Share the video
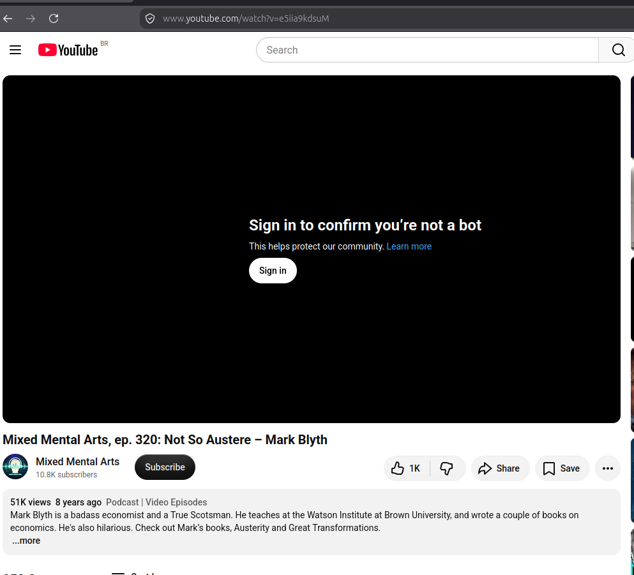This screenshot has height=575, width=634. (500, 468)
